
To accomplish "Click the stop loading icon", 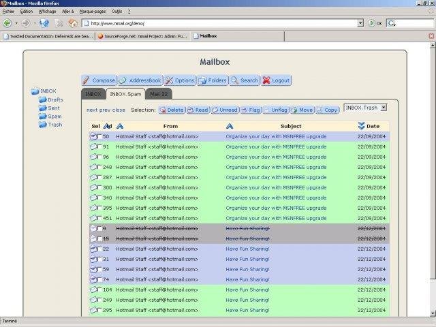I will pos(59,24).
